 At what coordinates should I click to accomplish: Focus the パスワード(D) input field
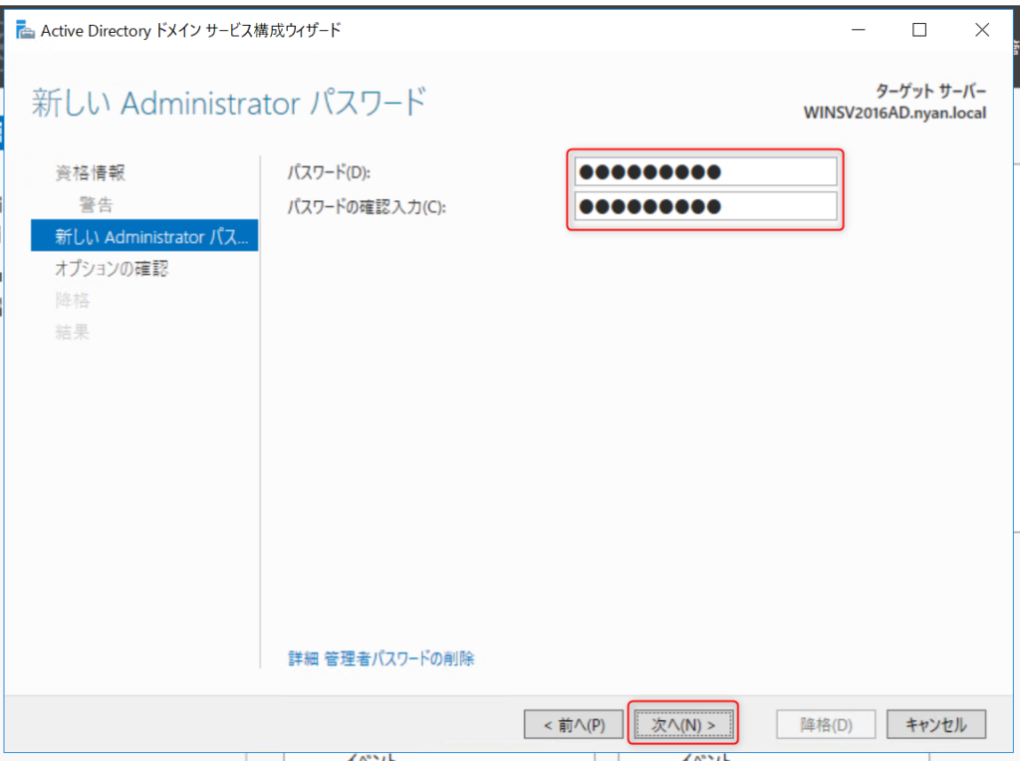pos(705,172)
